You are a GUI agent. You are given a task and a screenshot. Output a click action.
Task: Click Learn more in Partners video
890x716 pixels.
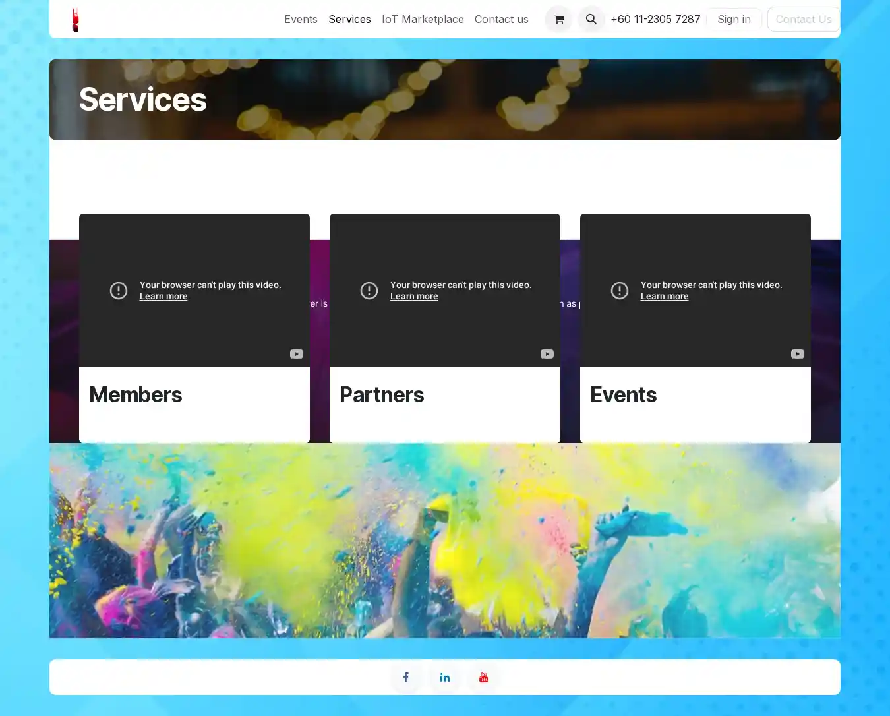[414, 297]
